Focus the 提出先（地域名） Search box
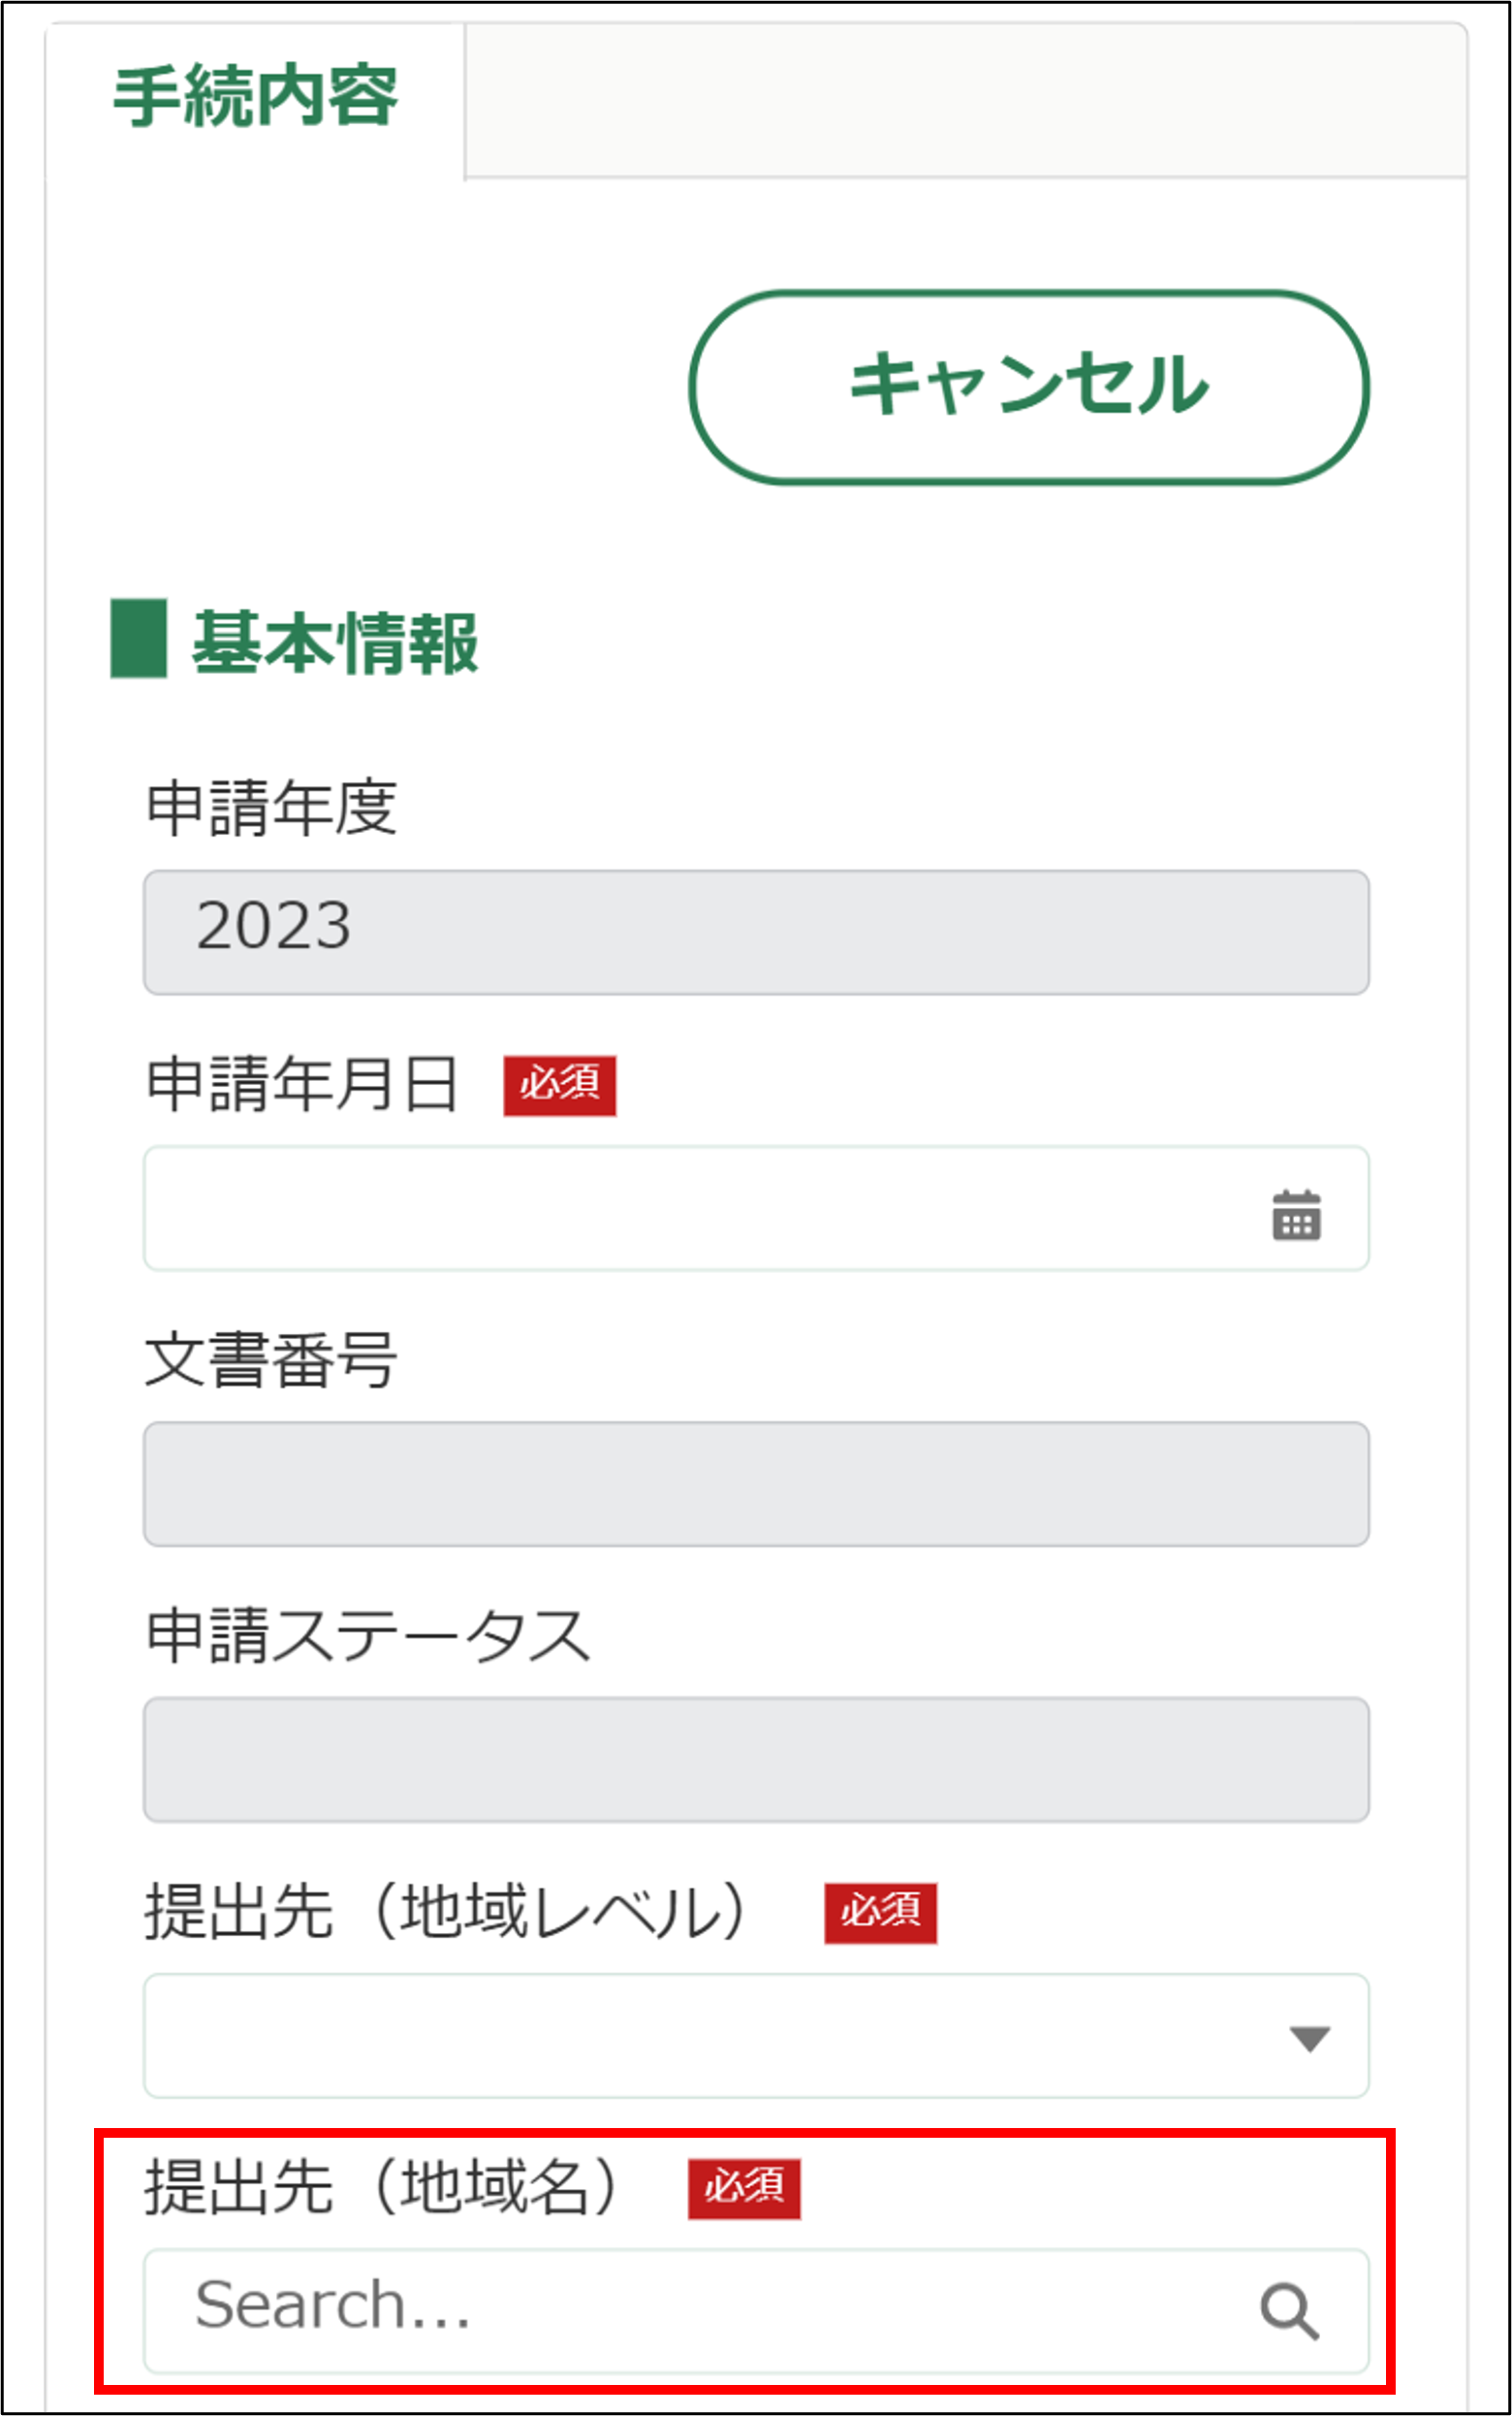Screen dimensions: 1512x2416 pyautogui.click(x=700, y=2311)
